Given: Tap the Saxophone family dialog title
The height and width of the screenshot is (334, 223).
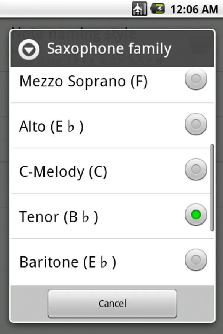Looking at the screenshot, I should 109,49.
